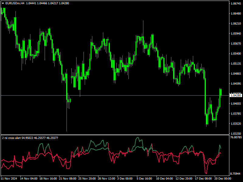Click the dropdown triangle beside EURUSDm,H4
The height and width of the screenshot is (182, 243).
point(3,4)
